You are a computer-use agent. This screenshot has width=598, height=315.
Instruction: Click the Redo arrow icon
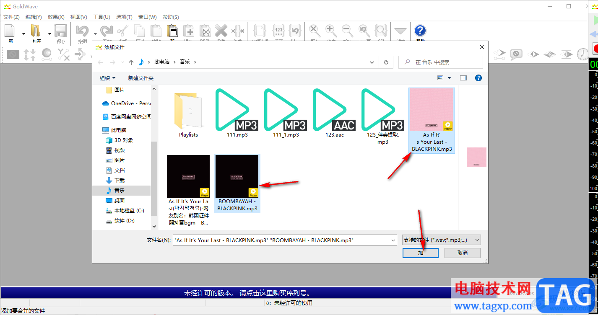pos(107,31)
